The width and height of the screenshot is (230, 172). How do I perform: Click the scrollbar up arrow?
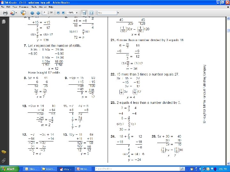[x=228, y=18]
